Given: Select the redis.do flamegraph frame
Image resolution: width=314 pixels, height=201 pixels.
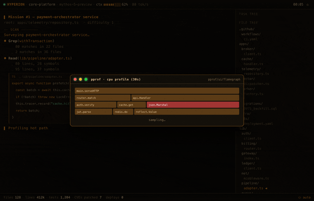Looking at the screenshot, I should coord(123,112).
